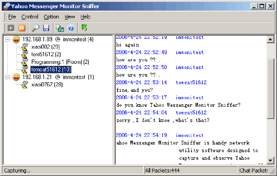Screen dimensions: 277x176
Task: Click the smiley icon for 192.168.1.89
Action: [x=16, y=39]
